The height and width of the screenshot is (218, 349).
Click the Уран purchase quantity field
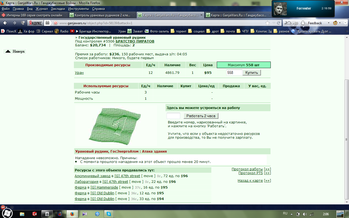click(x=234, y=73)
